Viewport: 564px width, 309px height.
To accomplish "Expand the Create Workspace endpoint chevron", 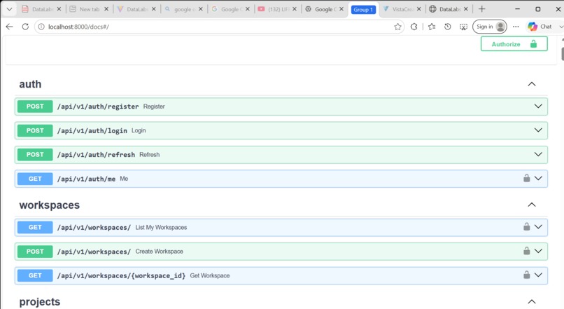I will coord(538,251).
